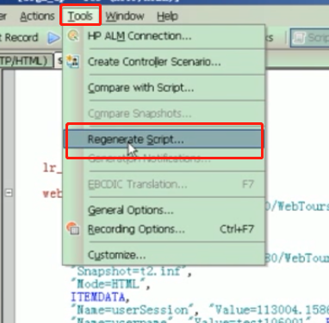Select the HTTP/HTML document tab

click(26, 61)
